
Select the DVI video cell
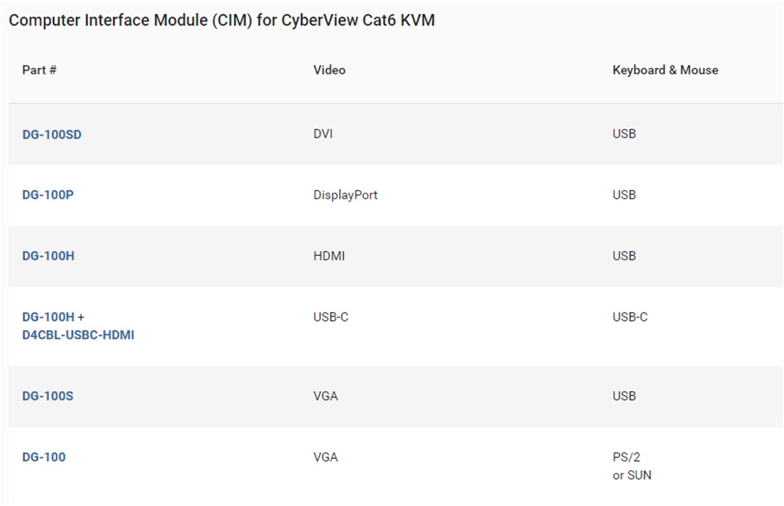click(323, 134)
